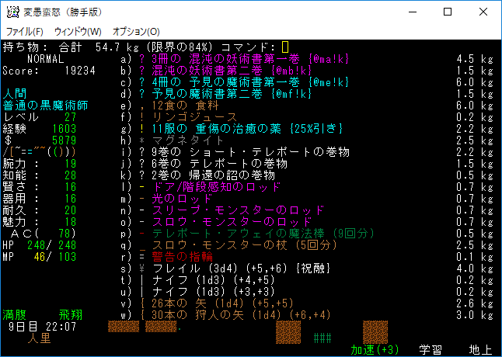Click the yellow command prompt cursor box

pyautogui.click(x=285, y=47)
